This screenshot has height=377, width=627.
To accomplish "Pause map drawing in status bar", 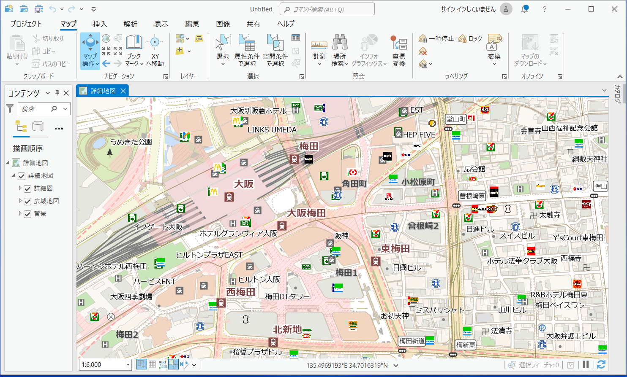I will pyautogui.click(x=586, y=365).
